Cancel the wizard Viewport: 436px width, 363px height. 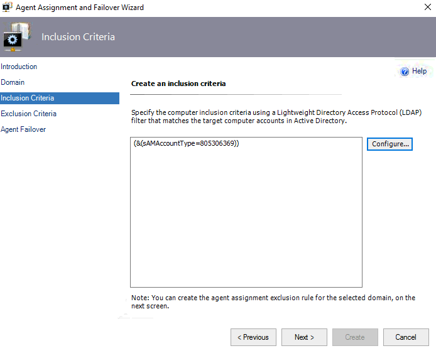click(406, 337)
